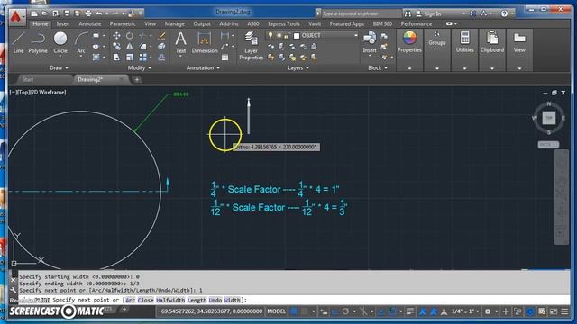Choose the Rotate tool in Modify panel

[130, 36]
